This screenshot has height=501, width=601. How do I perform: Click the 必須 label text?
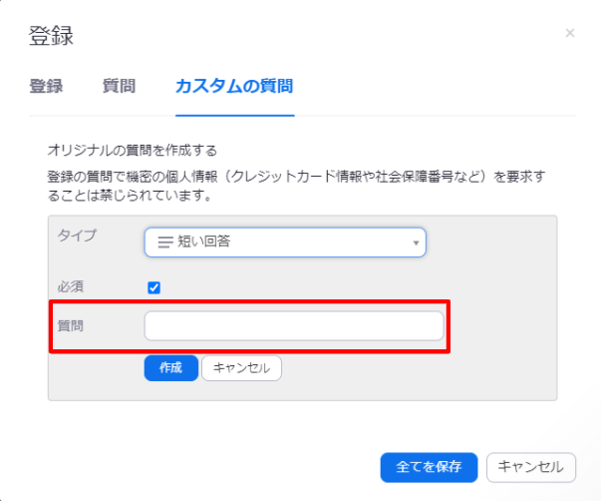tap(71, 286)
